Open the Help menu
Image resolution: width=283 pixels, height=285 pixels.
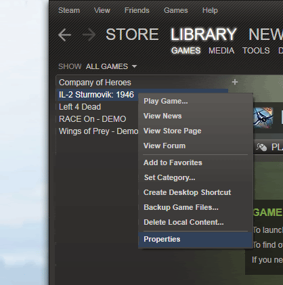tap(210, 10)
